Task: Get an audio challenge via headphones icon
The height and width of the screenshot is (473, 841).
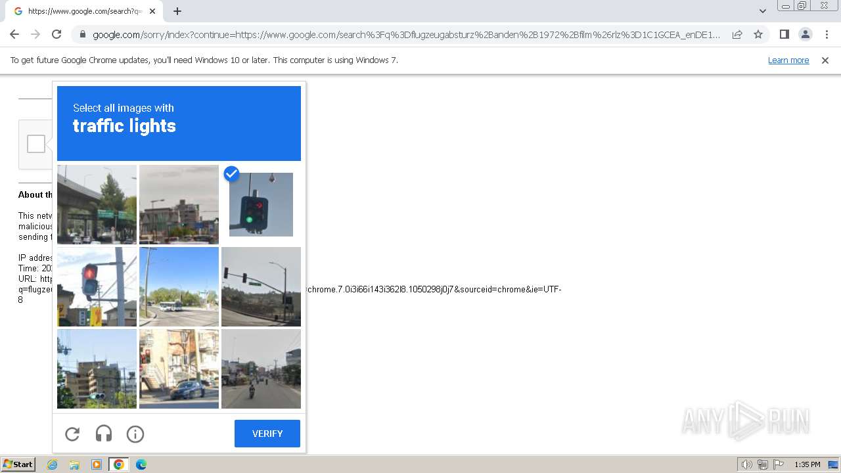Action: [x=104, y=434]
